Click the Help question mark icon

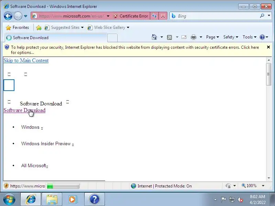coord(262,37)
